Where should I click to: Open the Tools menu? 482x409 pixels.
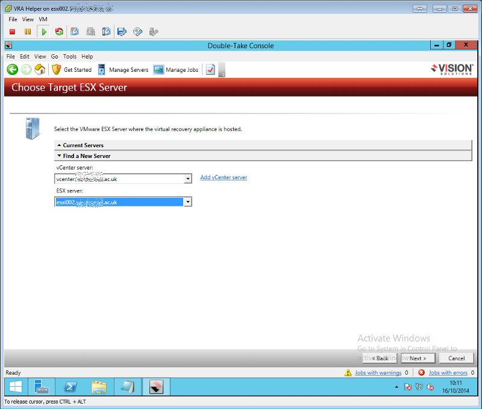click(70, 56)
